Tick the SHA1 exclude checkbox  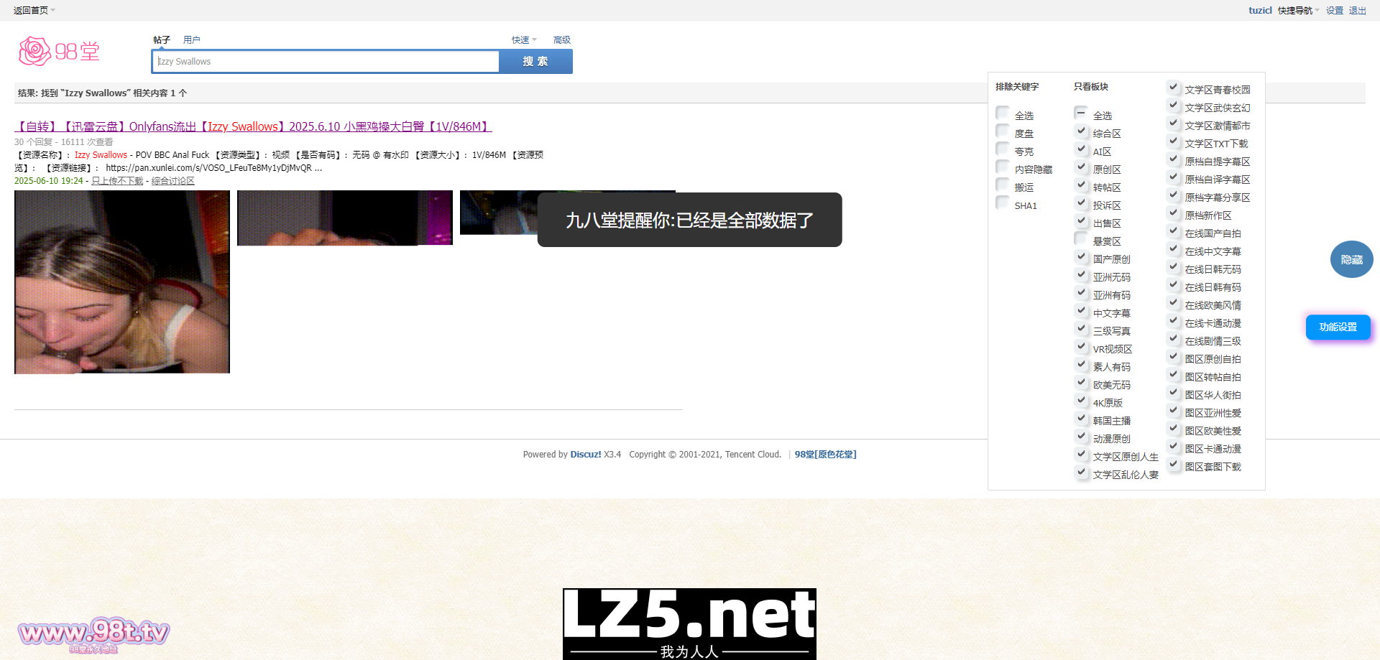pyautogui.click(x=1003, y=203)
